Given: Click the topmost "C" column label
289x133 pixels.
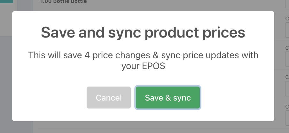Looking at the screenshot, I should tap(287, 18).
